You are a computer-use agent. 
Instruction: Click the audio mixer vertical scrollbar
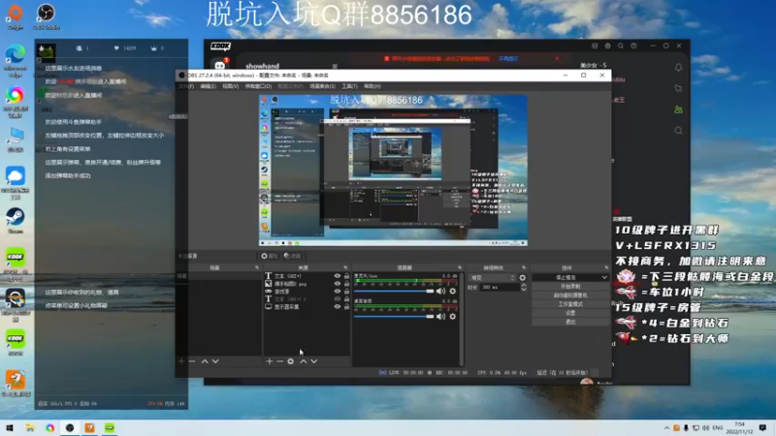[462, 319]
